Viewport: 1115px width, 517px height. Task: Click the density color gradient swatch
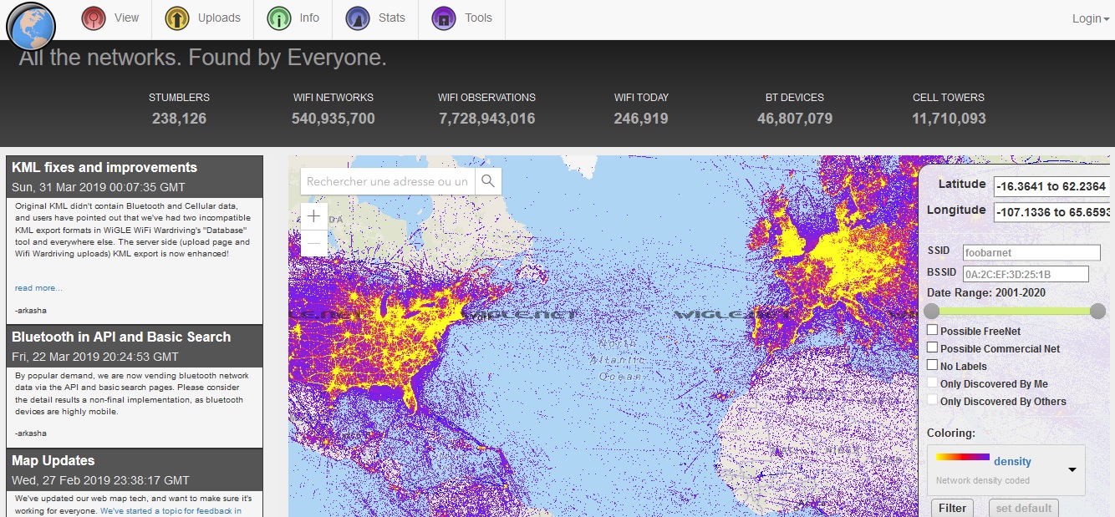[x=963, y=458]
